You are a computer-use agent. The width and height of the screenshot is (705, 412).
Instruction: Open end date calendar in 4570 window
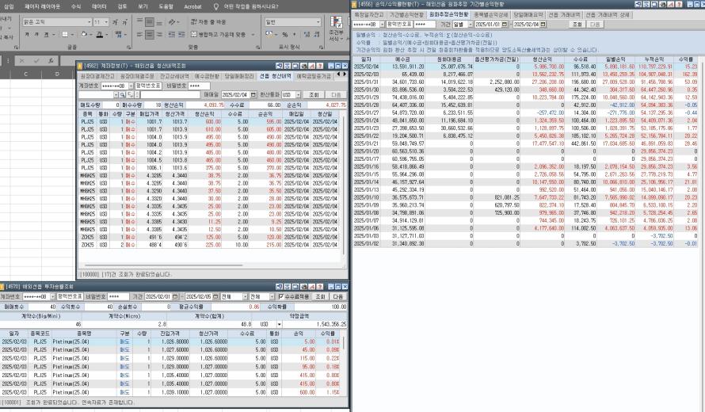pos(215,297)
